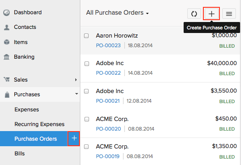241x165 pixels.
Task: Click the 08.08.2014 date on PO-00020
Action: tap(141, 129)
